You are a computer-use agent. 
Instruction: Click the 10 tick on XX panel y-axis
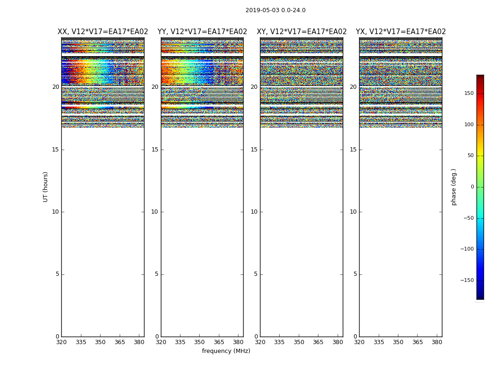pyautogui.click(x=56, y=212)
